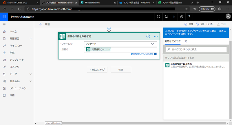Image resolution: width=232 pixels, height=125 pixels.
Task: Select 応答通知の一覧 応答 ID dynamic content
Action: point(196,65)
